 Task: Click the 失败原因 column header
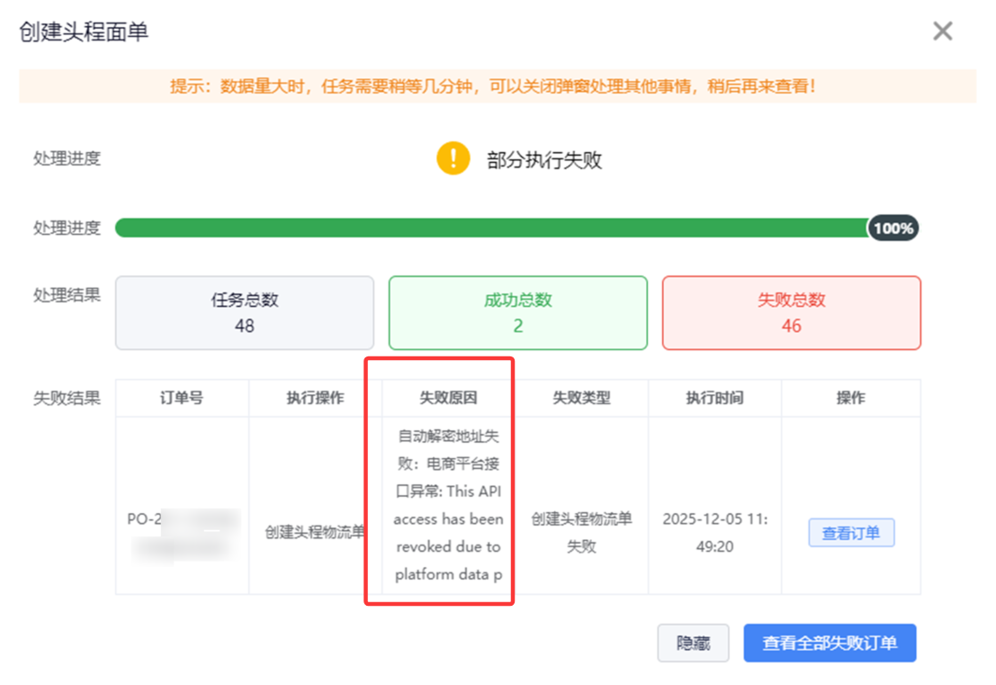448,398
